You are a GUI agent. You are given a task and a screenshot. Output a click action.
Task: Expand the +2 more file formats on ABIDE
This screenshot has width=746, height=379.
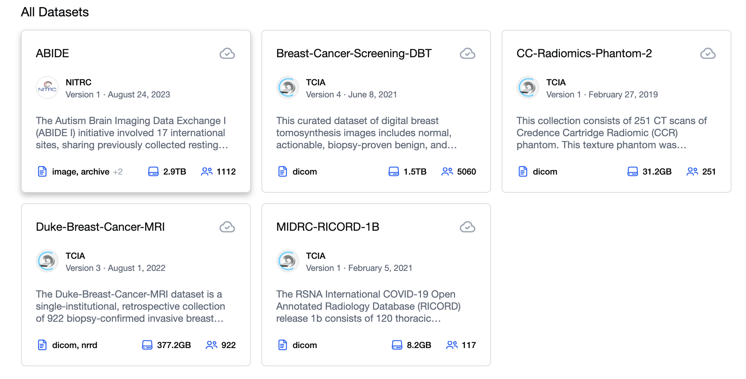coord(118,172)
